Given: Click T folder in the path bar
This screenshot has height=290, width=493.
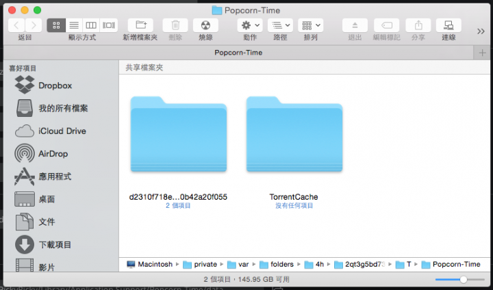Looking at the screenshot, I should tap(403, 264).
